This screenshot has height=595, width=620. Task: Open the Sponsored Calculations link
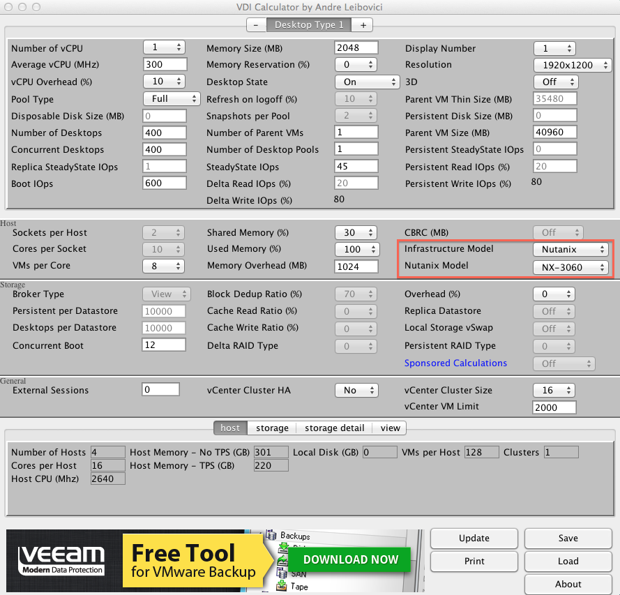tap(455, 363)
